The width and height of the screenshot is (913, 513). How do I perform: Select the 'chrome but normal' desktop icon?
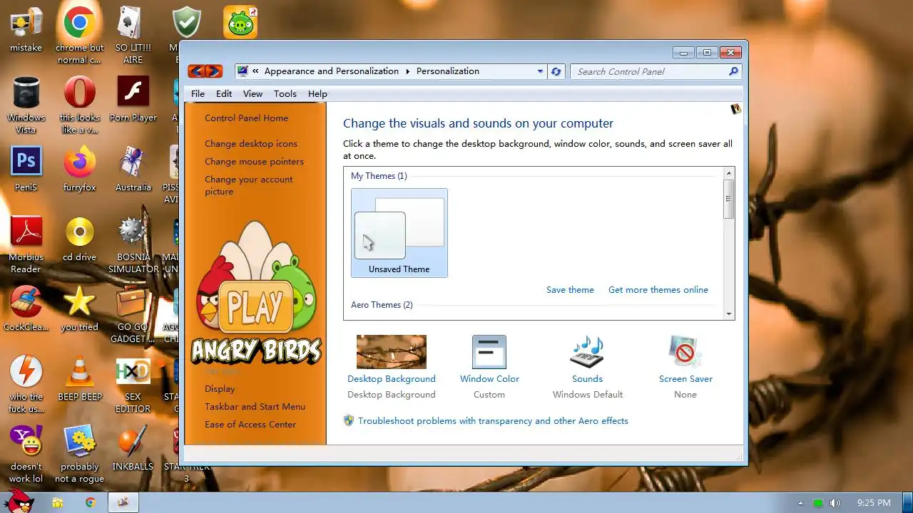point(79,33)
